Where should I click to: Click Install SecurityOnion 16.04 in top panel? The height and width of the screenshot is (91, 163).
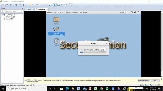pos(77,12)
